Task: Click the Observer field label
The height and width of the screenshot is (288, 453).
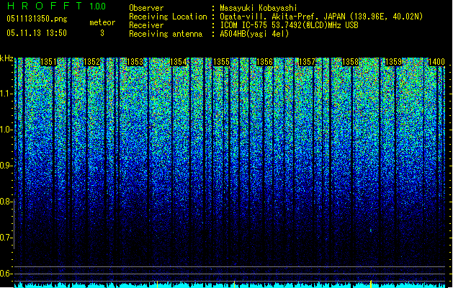Action: point(146,8)
